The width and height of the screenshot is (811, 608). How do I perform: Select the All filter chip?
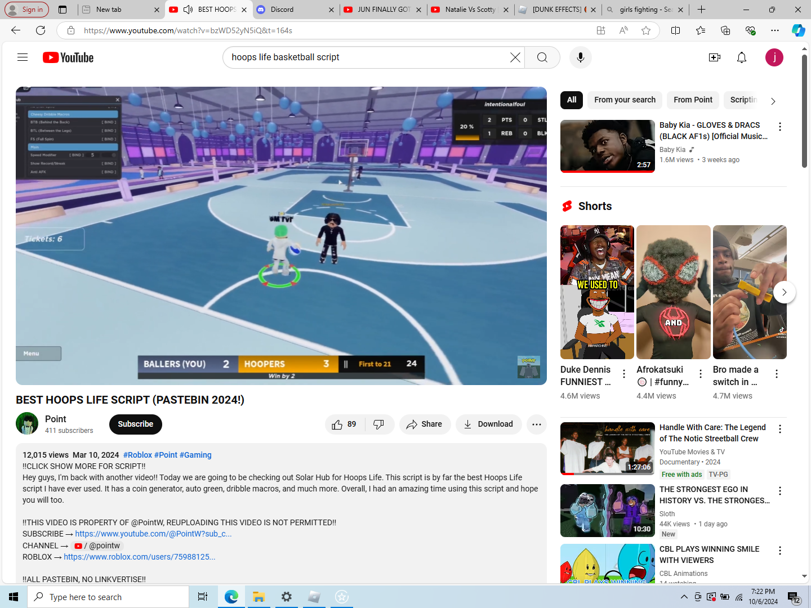coord(572,100)
